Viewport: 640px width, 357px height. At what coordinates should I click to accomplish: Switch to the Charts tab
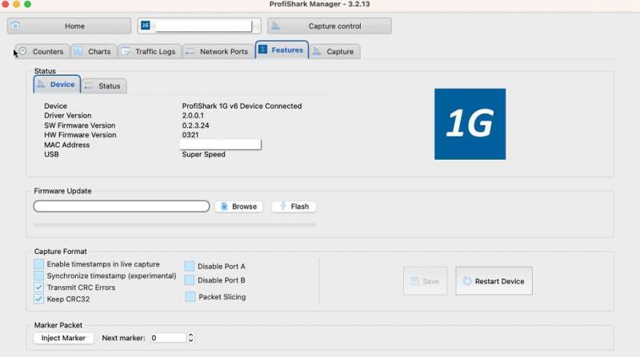pyautogui.click(x=93, y=52)
